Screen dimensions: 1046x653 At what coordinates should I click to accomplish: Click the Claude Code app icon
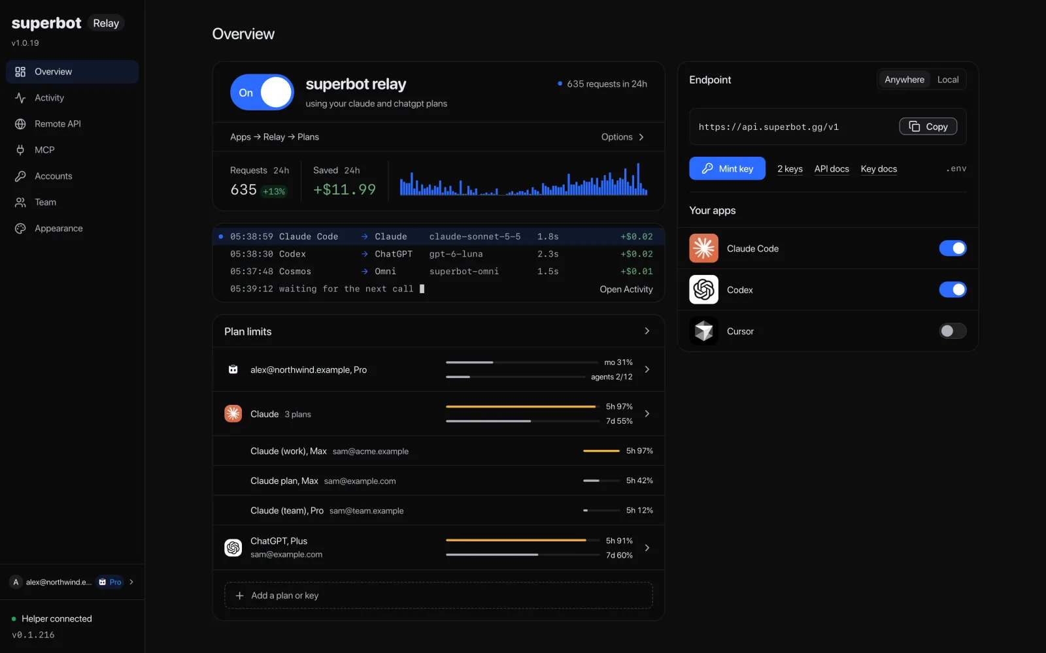(703, 248)
